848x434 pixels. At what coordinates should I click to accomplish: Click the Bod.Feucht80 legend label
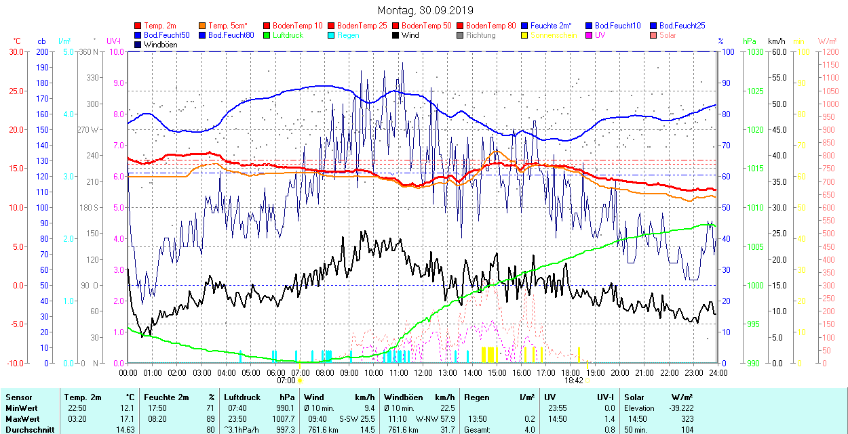pos(231,35)
